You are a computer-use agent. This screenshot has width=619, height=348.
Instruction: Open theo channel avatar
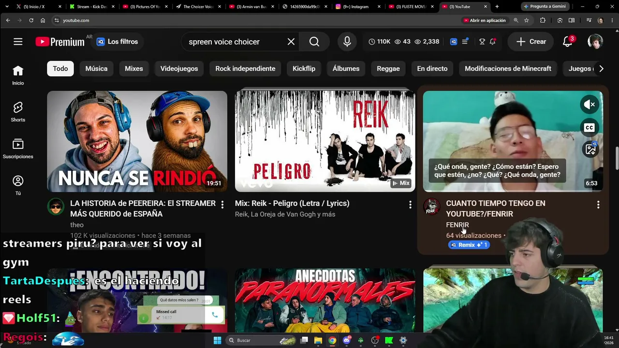[x=56, y=206]
